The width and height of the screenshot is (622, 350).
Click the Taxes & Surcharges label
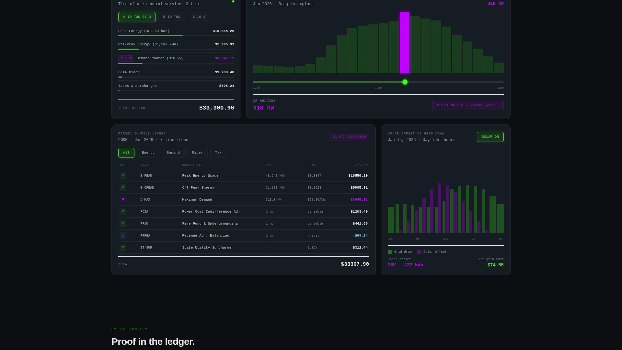click(137, 86)
